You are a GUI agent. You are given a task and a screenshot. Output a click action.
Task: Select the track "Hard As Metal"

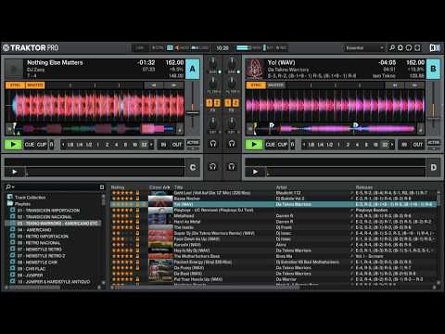click(187, 222)
